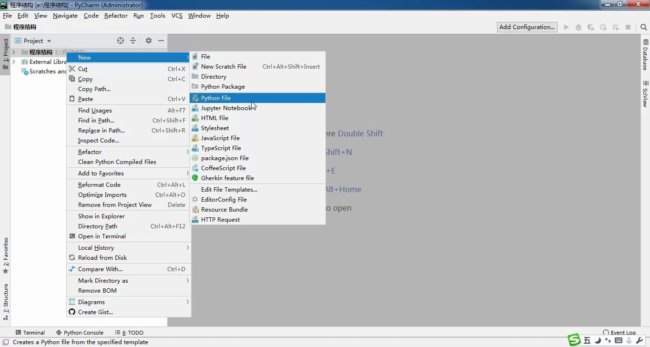This screenshot has width=650, height=347.
Task: Click the Gherkin feature file icon
Action: tap(195, 178)
